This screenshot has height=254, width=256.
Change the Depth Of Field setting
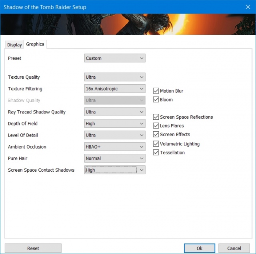[115, 123]
